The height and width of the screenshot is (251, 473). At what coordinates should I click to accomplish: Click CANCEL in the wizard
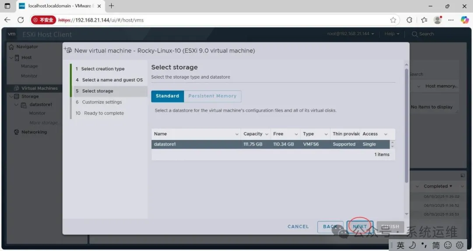[298, 226]
